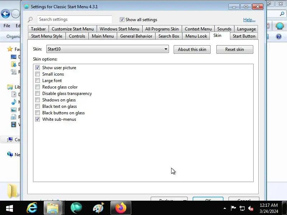
Task: Click the muted volume tray icon
Action: click(x=251, y=208)
